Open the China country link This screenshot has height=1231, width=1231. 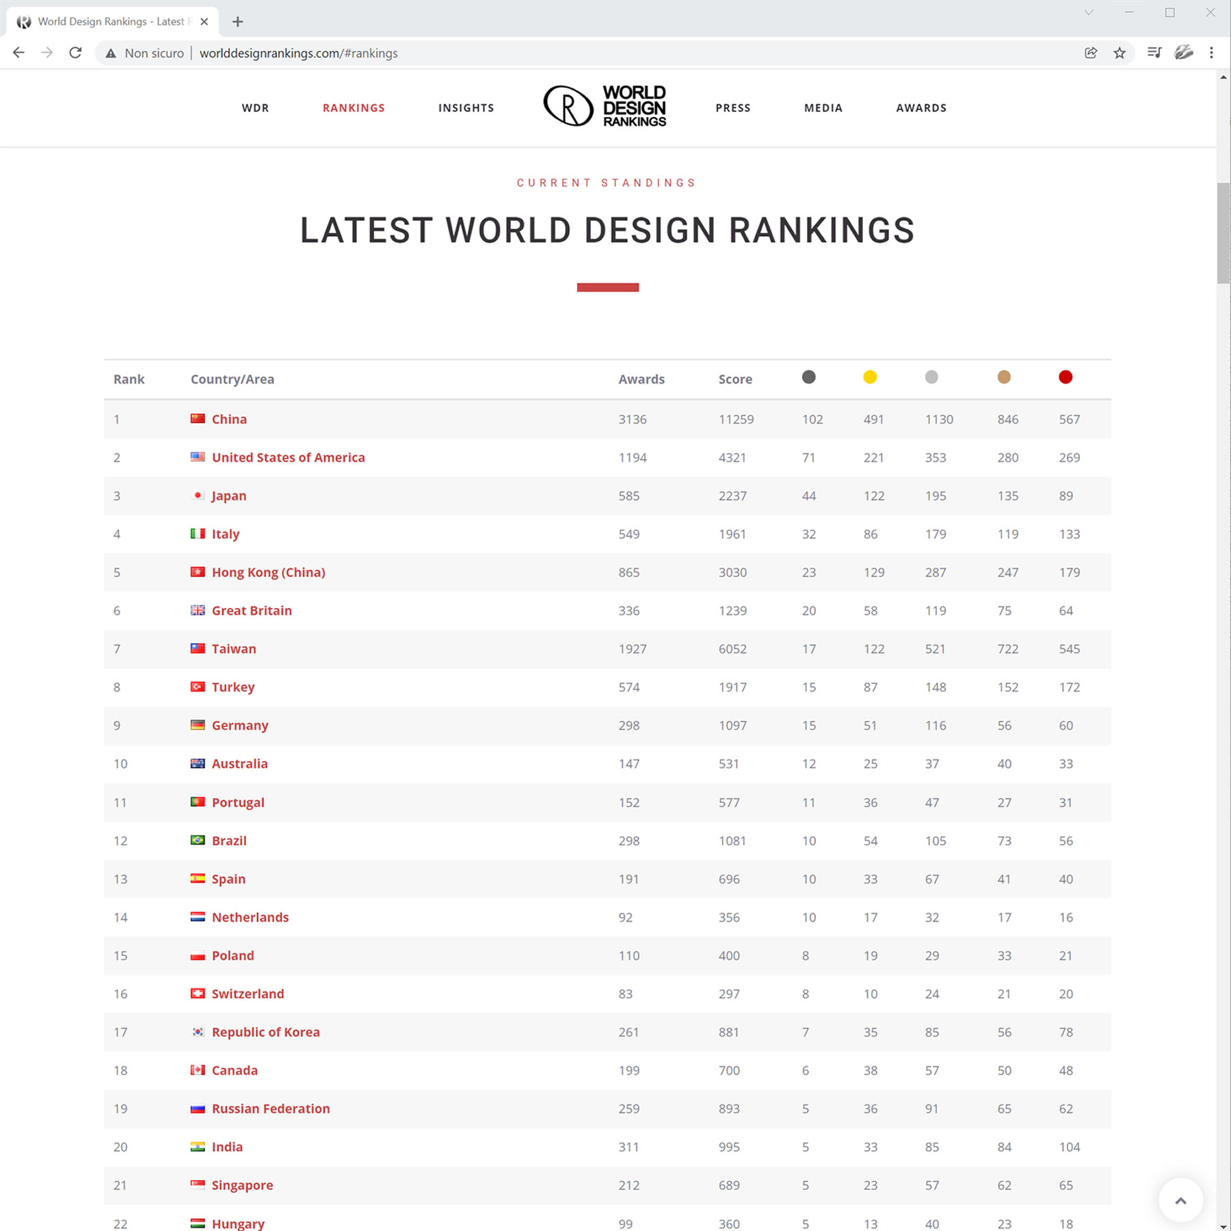[x=229, y=419]
